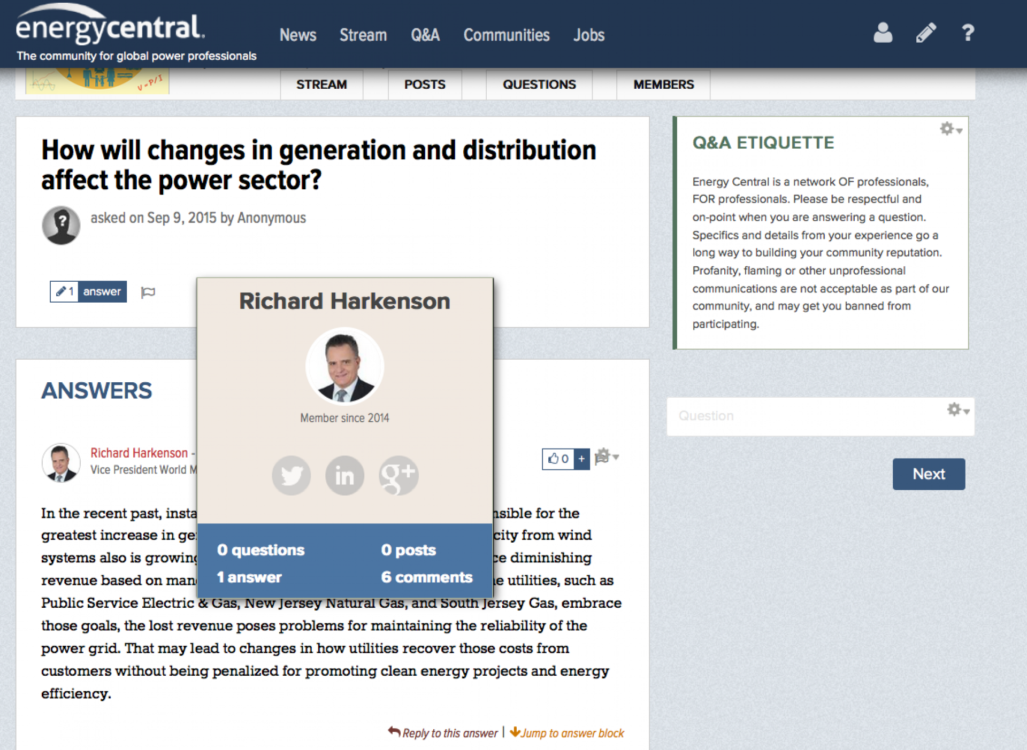Click the Next button

(929, 474)
